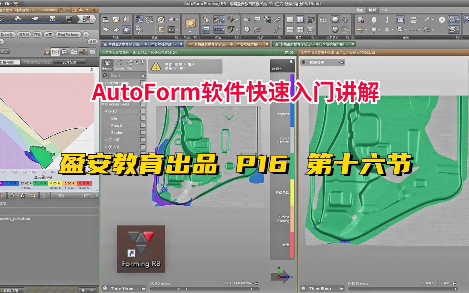Click the formability color scale bar
469x293 pixels.
click(292, 166)
